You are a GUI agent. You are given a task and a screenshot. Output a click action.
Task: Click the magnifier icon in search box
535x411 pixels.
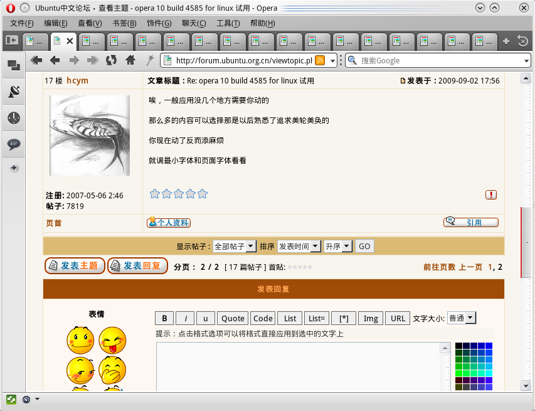(x=352, y=60)
